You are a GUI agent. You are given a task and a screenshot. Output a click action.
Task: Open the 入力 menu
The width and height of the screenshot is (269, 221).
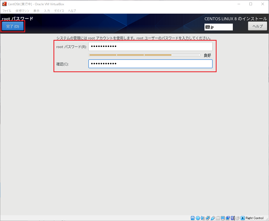47,11
